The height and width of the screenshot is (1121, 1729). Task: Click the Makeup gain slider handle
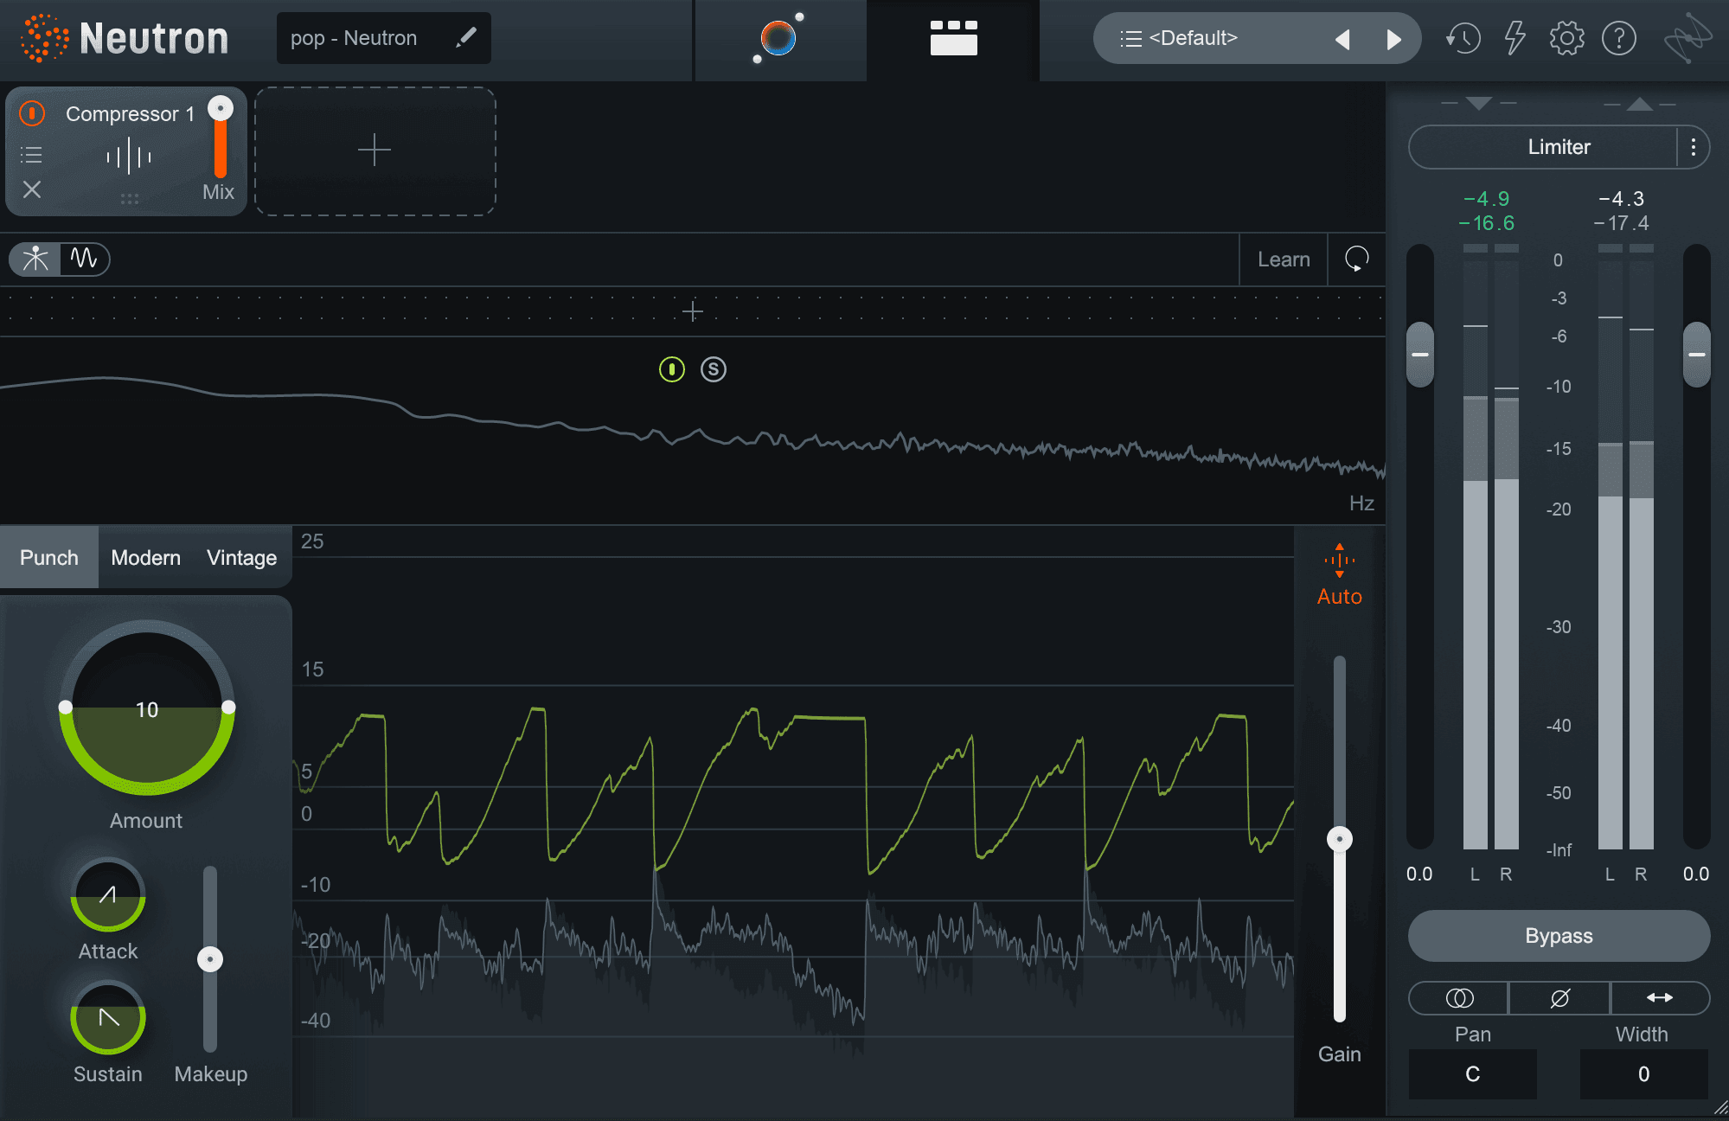pyautogui.click(x=210, y=959)
